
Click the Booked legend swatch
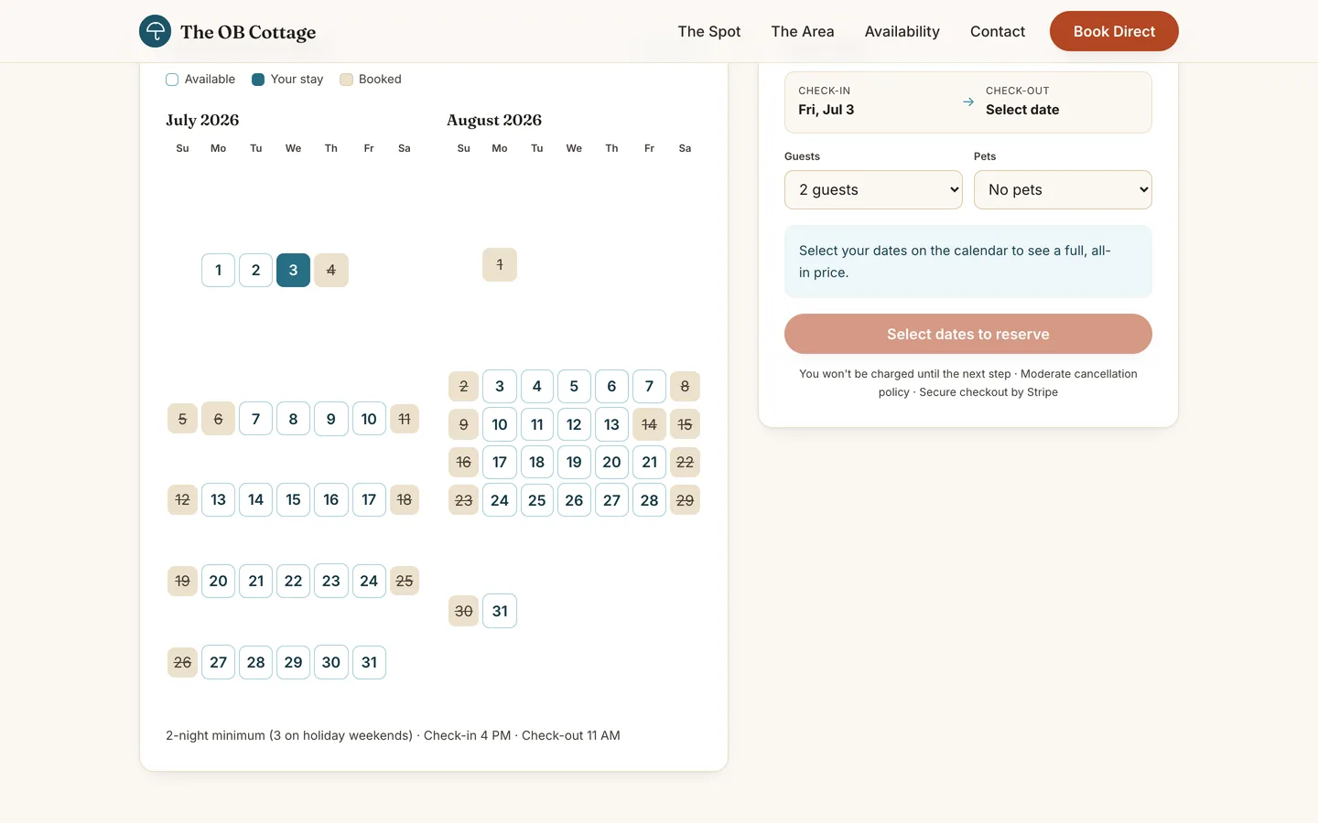346,80
